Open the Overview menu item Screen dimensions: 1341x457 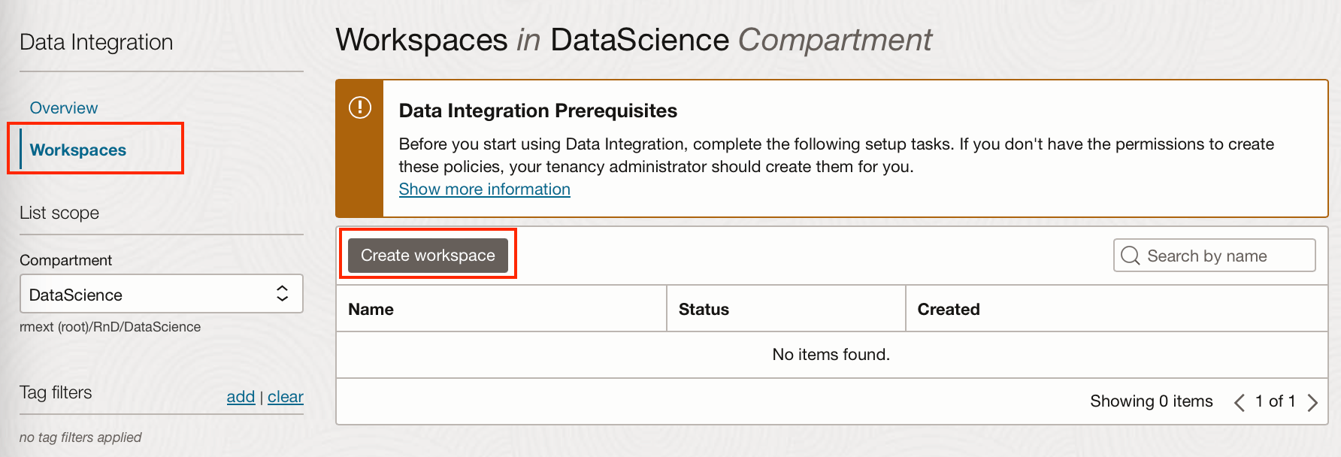64,108
